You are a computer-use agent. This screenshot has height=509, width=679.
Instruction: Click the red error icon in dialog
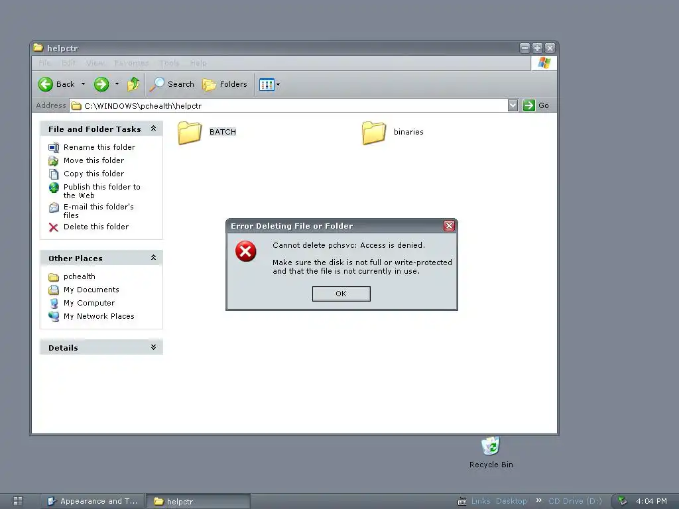(245, 251)
